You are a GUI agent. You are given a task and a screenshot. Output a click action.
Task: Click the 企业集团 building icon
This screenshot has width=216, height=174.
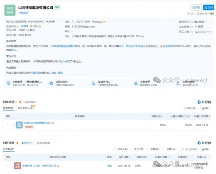[x=9, y=83]
